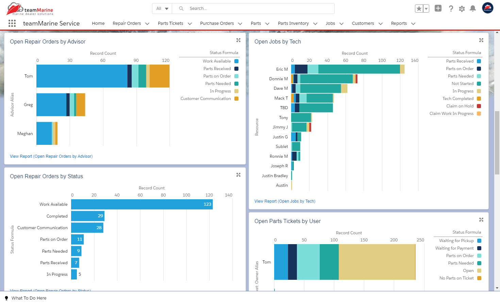Open View Report for Open Repair Orders by Advisor

point(51,156)
